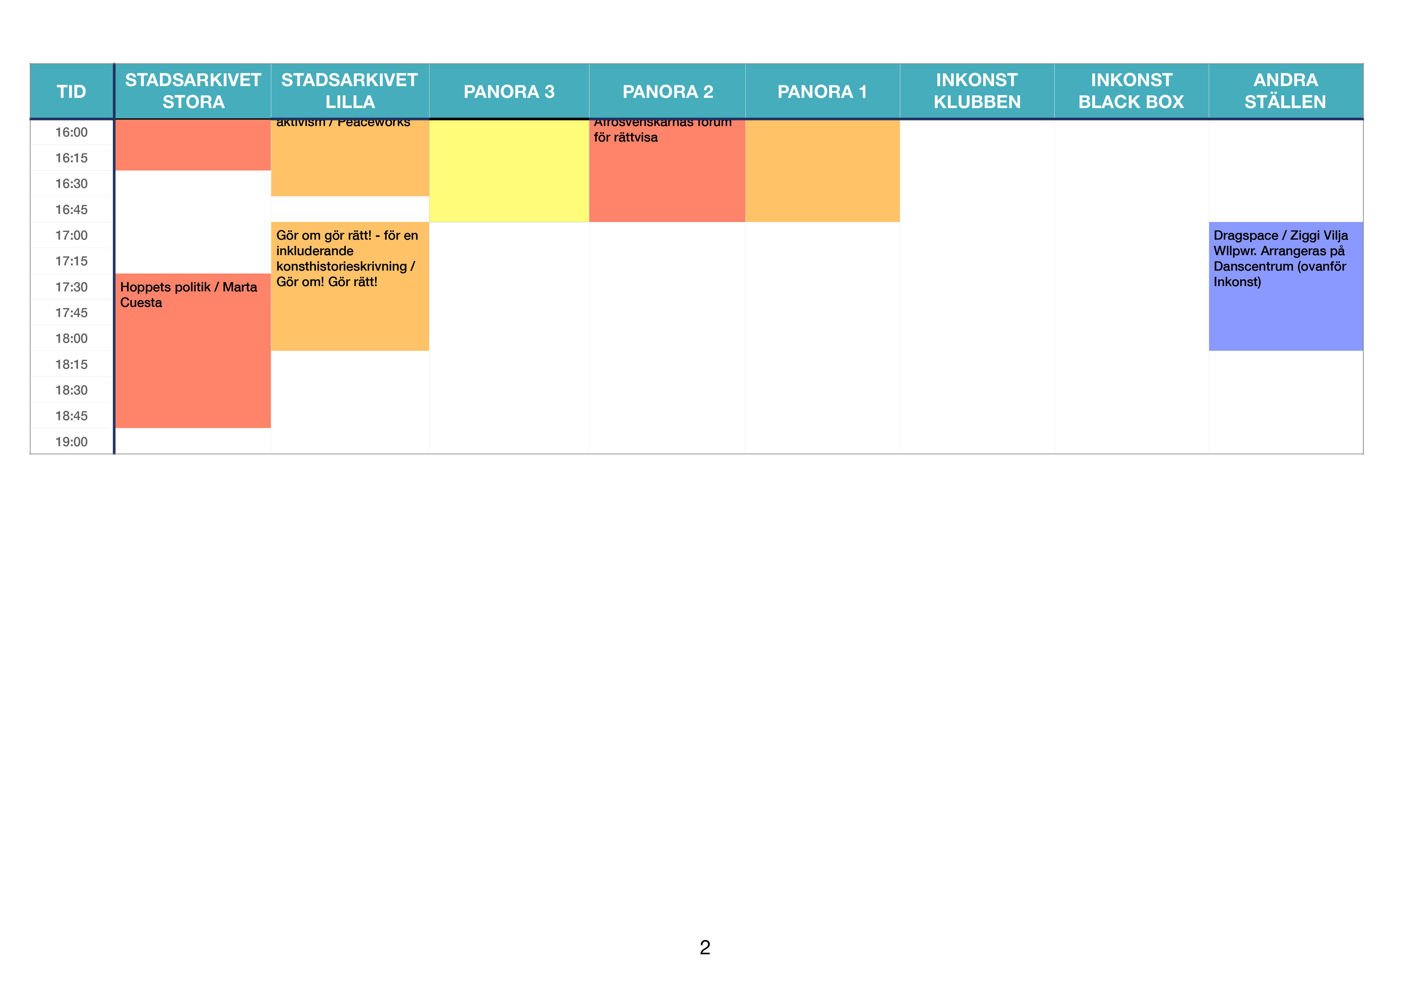Select the Dragspace / Ziggi Vilja event block

(1285, 286)
